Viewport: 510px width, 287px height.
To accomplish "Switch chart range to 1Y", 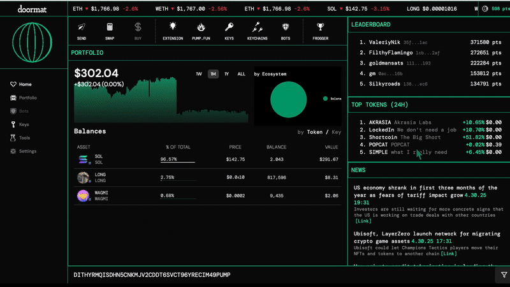I will coord(227,74).
